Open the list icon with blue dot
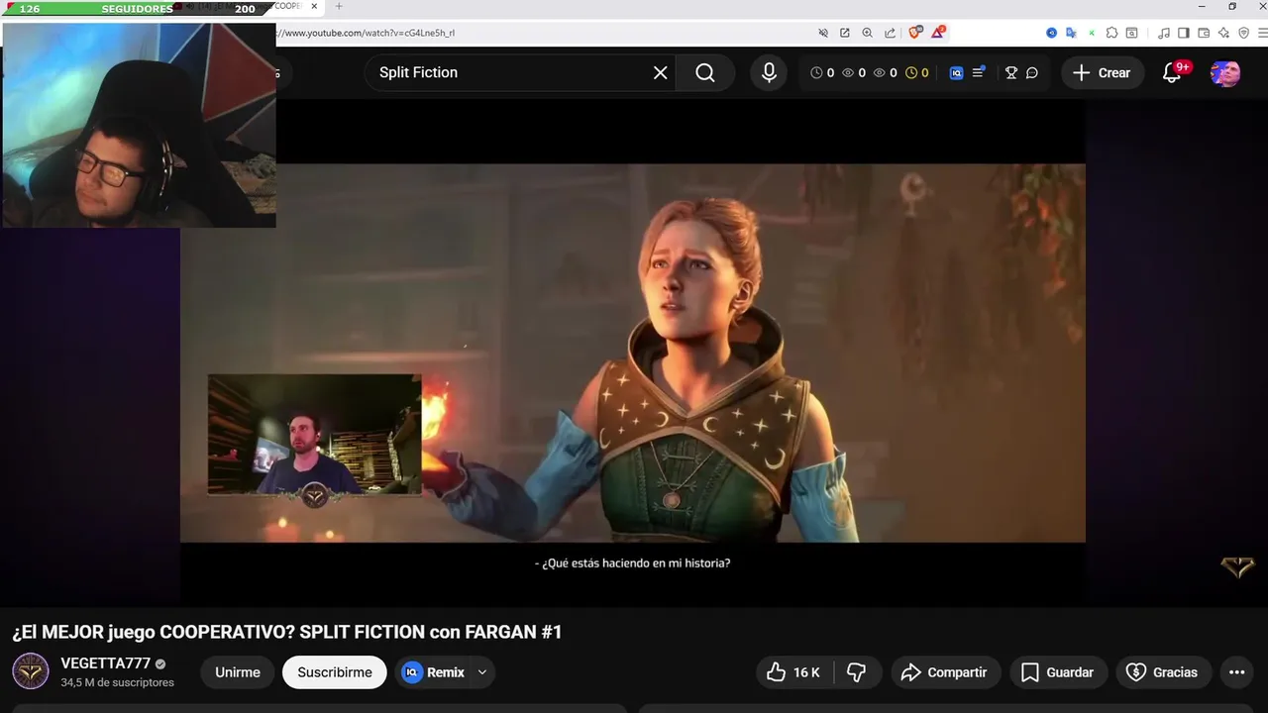The width and height of the screenshot is (1268, 713). 979,72
